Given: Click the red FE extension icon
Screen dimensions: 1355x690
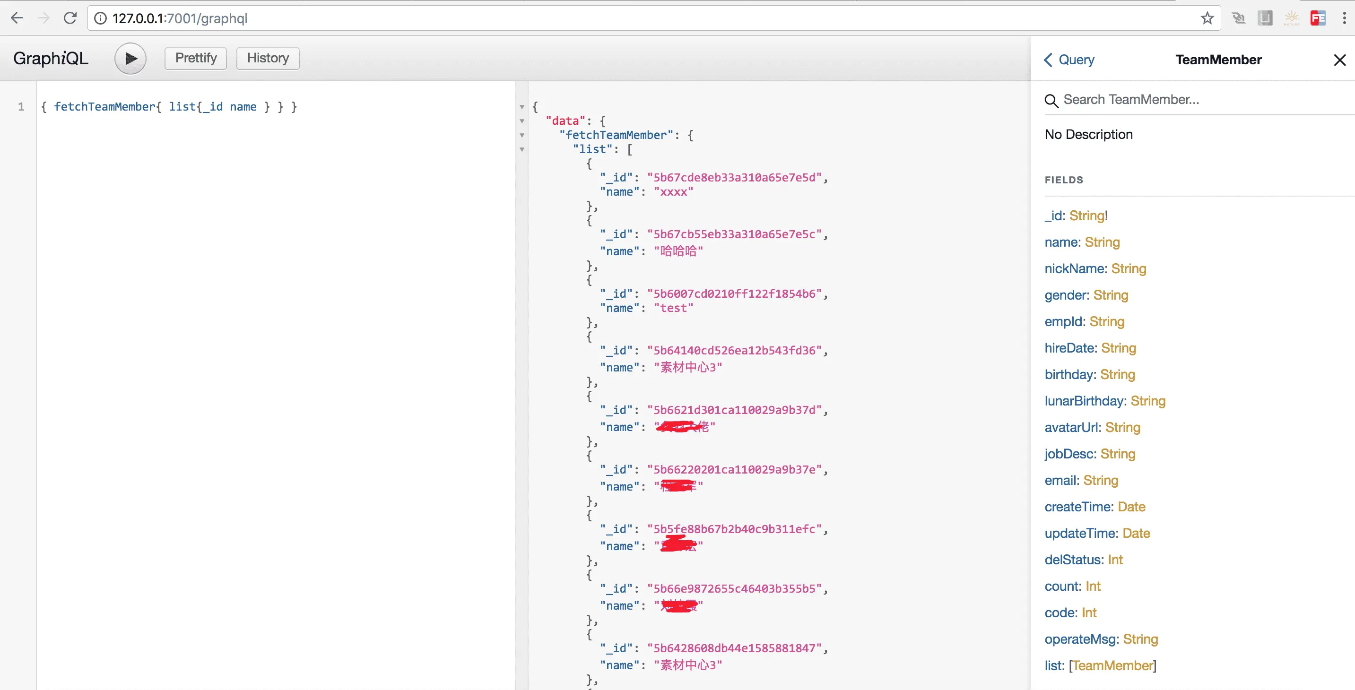Looking at the screenshot, I should point(1318,18).
